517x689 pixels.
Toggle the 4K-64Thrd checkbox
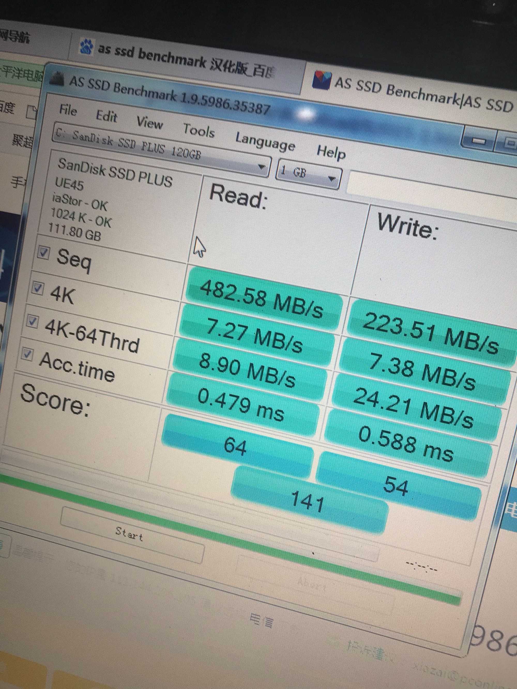pos(32,321)
